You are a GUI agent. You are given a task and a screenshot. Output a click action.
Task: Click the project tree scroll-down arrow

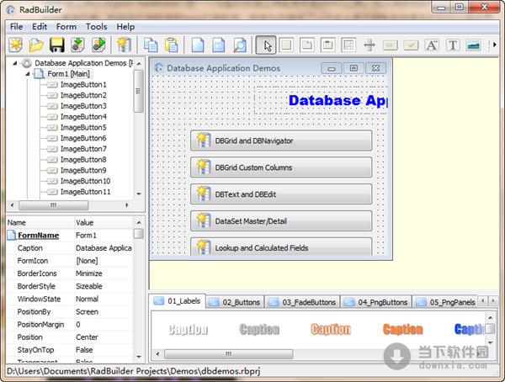click(139, 194)
